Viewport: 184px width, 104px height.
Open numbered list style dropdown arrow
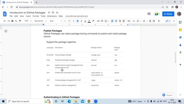click(x=147, y=21)
